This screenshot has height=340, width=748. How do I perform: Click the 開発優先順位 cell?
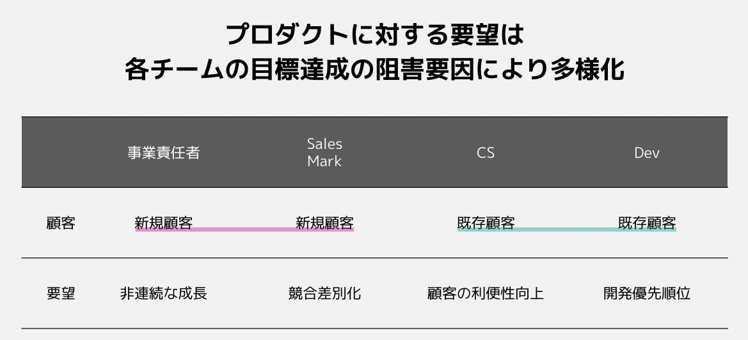[x=647, y=293]
